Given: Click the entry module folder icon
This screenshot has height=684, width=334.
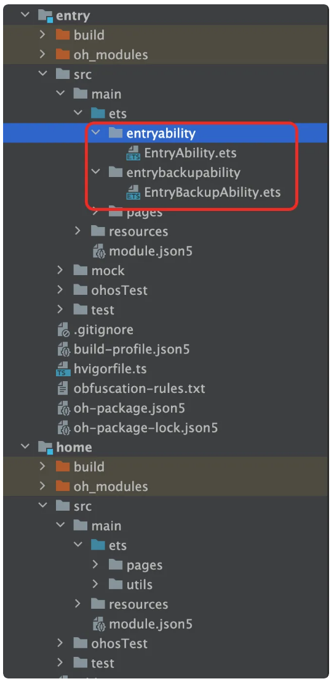Looking at the screenshot, I should (x=46, y=15).
